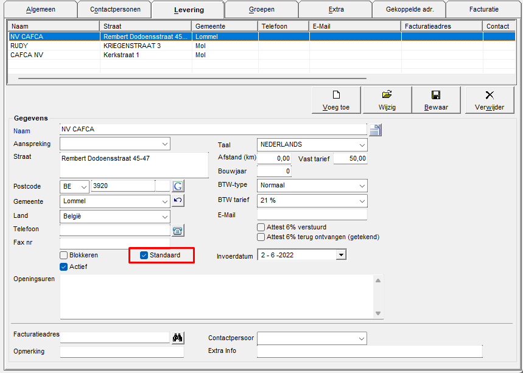
Task: Click the Fax nr input field
Action: coord(115,243)
